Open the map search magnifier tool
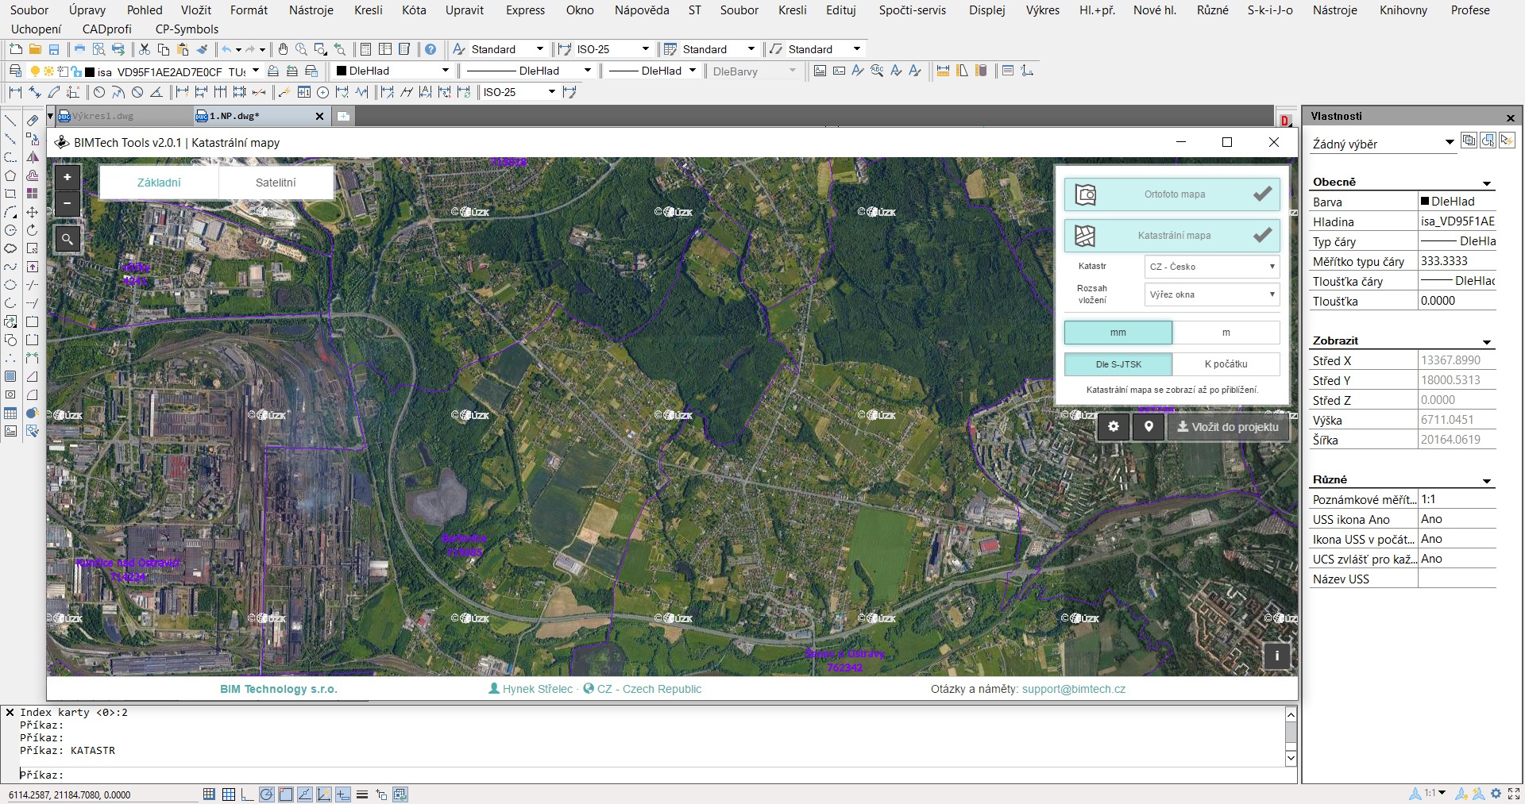 pyautogui.click(x=68, y=238)
